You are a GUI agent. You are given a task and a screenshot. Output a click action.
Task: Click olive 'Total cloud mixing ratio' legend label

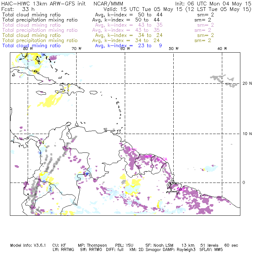pos(31,35)
